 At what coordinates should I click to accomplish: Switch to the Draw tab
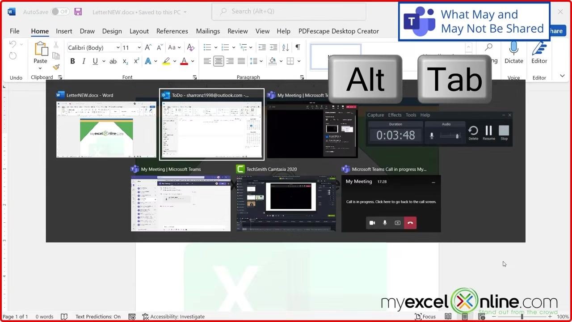(x=87, y=31)
